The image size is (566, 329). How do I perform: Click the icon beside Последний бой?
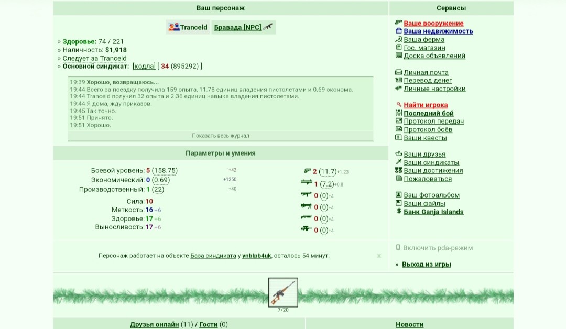(398, 113)
